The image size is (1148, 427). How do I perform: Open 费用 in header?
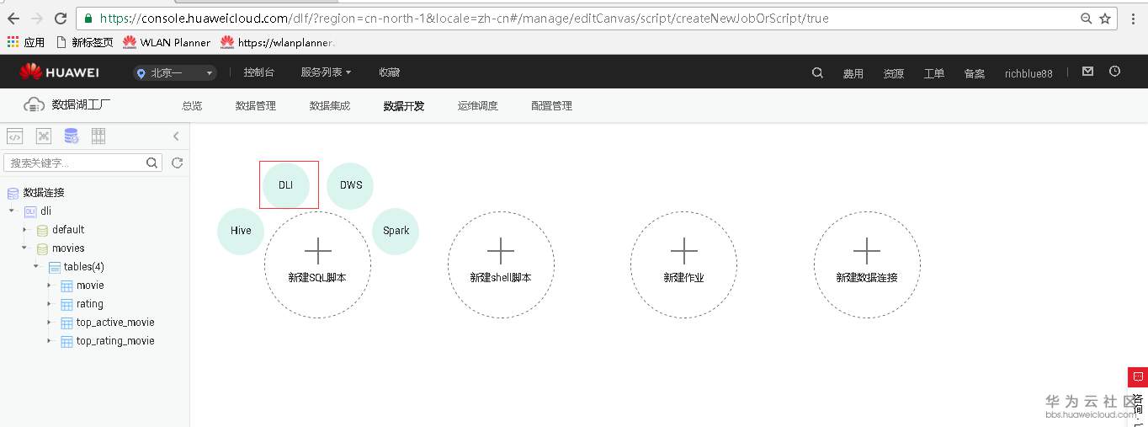tap(853, 74)
